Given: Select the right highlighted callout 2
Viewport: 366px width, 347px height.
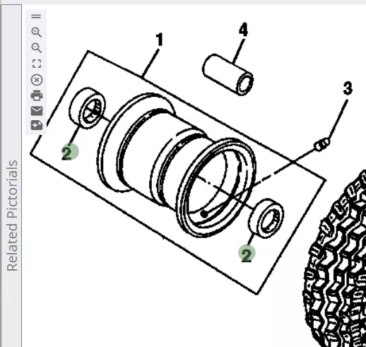Looking at the screenshot, I should pyautogui.click(x=247, y=254).
